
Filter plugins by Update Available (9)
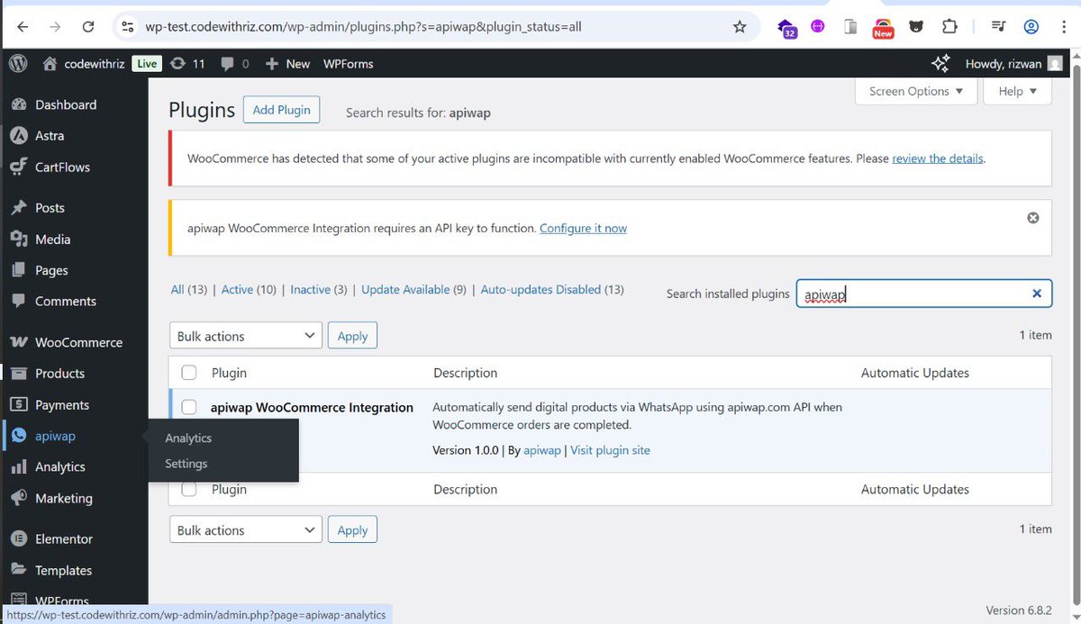tap(413, 290)
